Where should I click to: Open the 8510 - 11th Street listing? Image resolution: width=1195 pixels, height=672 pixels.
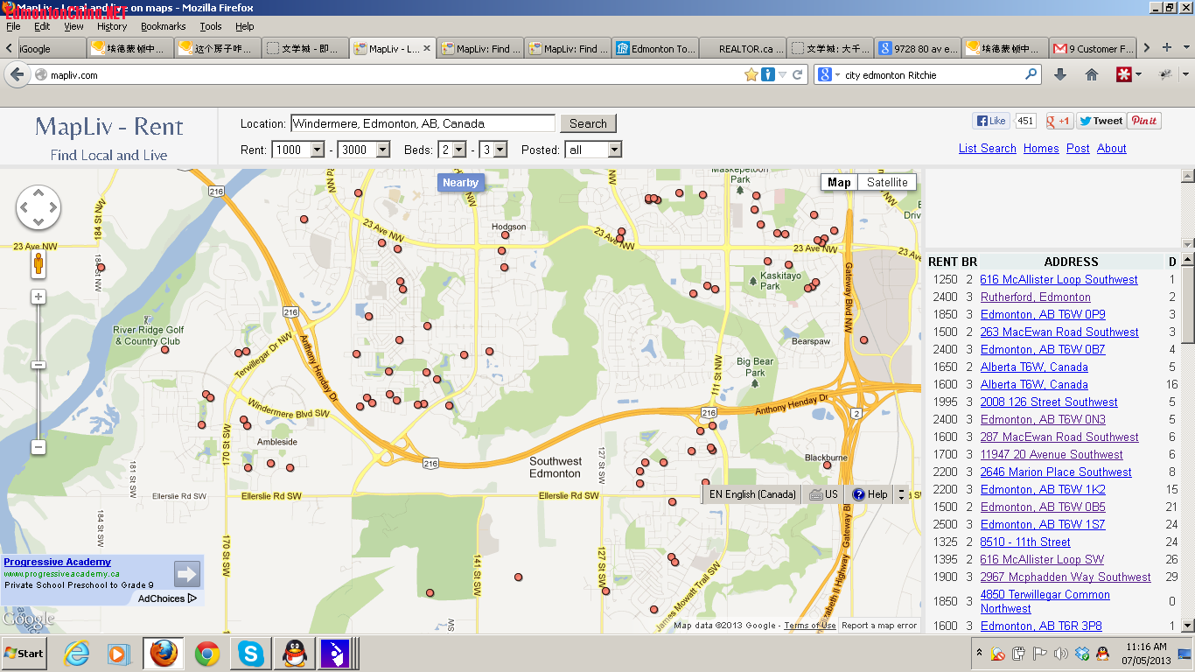click(1024, 542)
